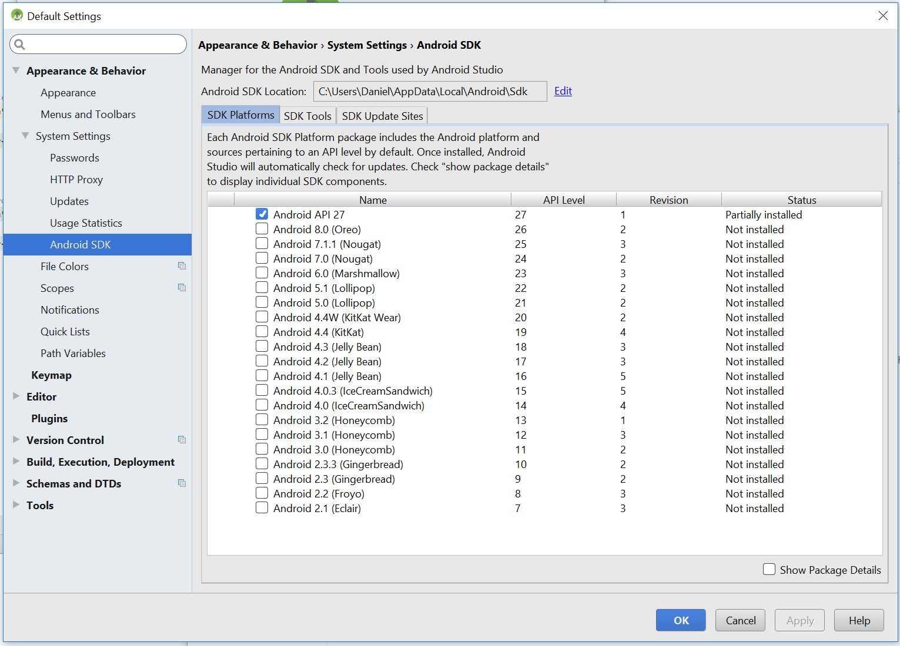900x646 pixels.
Task: Open the SDK Update Sites tab
Action: pyautogui.click(x=382, y=116)
